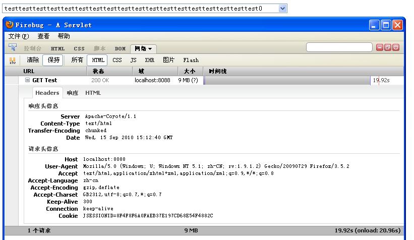Click the localhost:8088 domain cell

pyautogui.click(x=152, y=80)
